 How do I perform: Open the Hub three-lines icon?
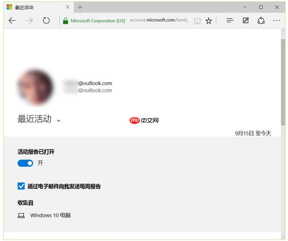coord(230,20)
